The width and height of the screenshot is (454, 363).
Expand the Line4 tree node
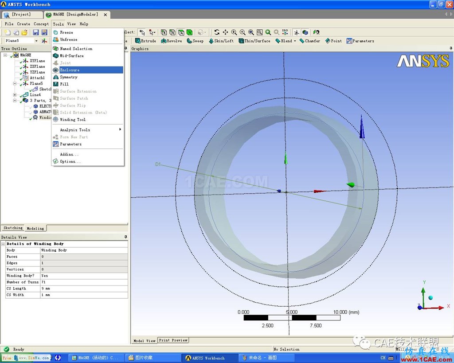[15, 95]
